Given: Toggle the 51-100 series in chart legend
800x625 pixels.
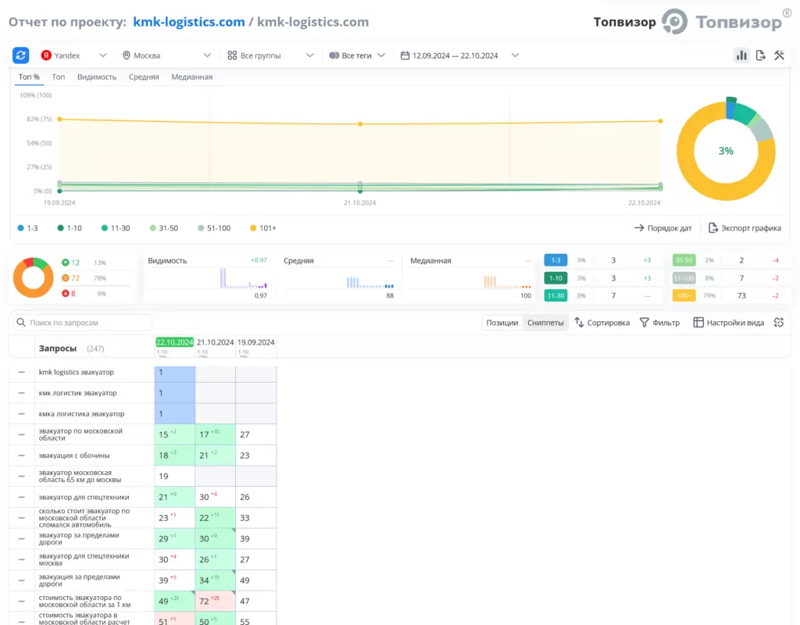Looking at the screenshot, I should point(214,228).
